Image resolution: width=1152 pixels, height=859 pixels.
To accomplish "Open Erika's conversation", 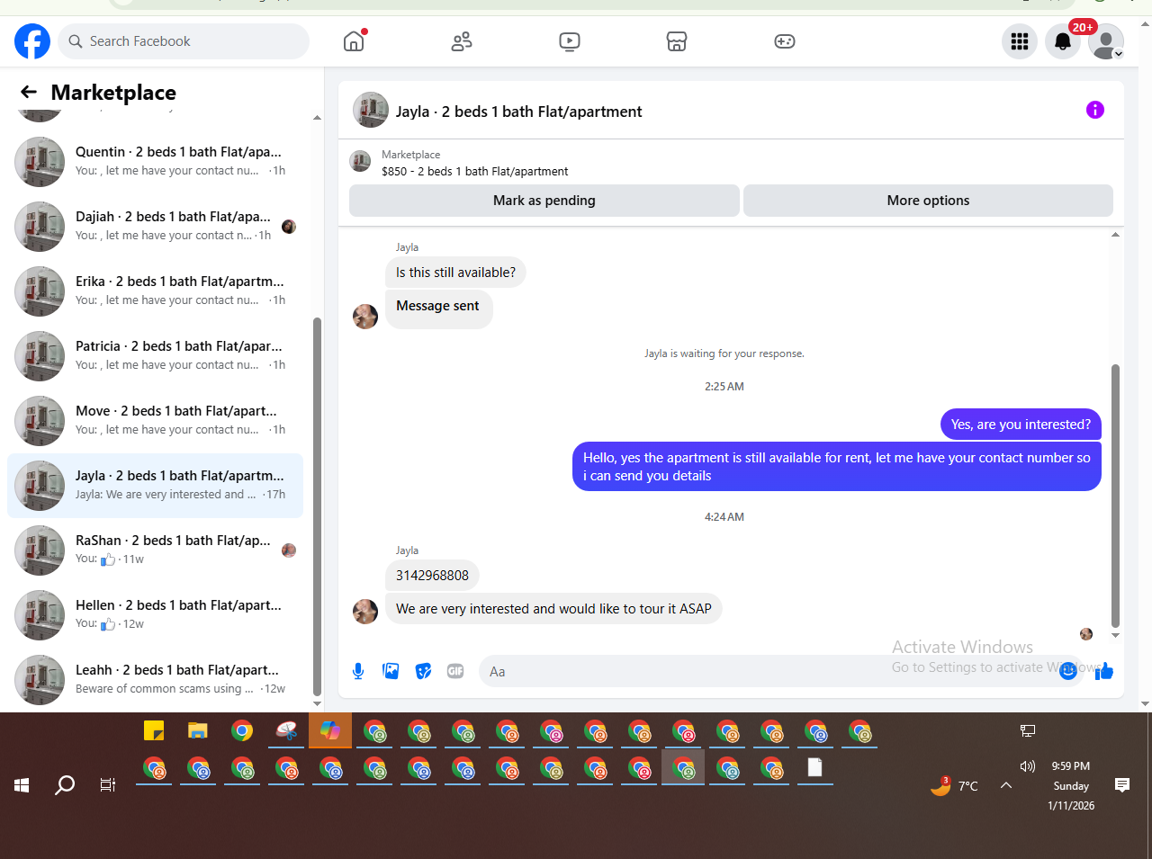I will click(x=155, y=291).
